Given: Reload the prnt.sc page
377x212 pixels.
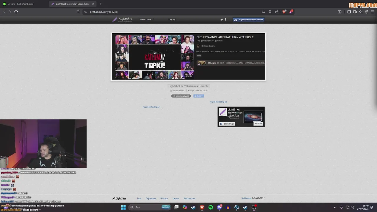Looking at the screenshot, I should point(16,12).
